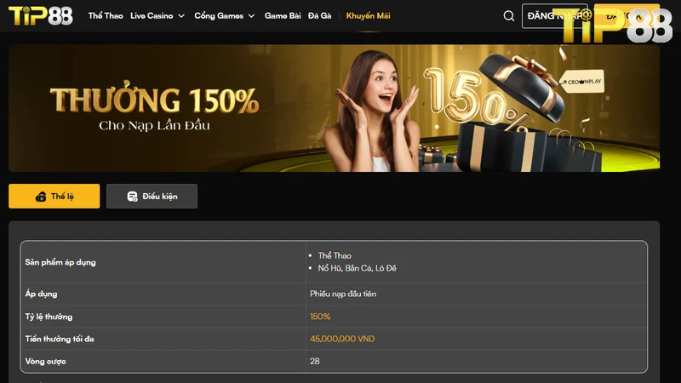Click the 'Nổ Hũ, Bắn Cá, Lô Đề' bullet
This screenshot has height=383, width=681.
(x=357, y=268)
